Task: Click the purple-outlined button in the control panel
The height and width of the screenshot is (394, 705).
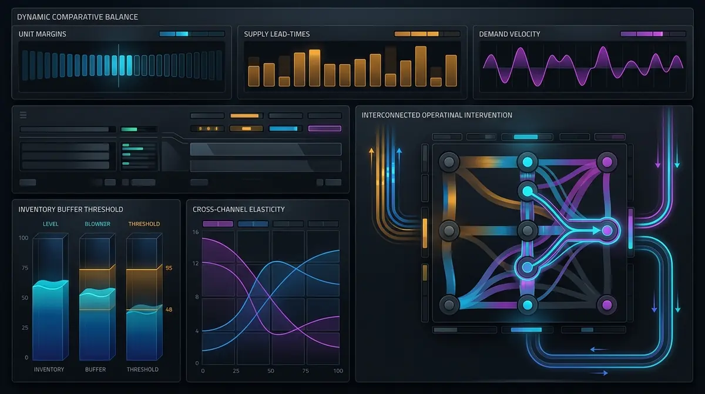Action: coord(324,128)
